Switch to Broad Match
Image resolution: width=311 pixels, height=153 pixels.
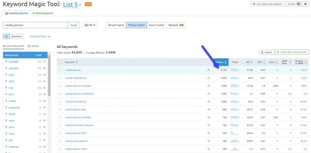click(116, 25)
